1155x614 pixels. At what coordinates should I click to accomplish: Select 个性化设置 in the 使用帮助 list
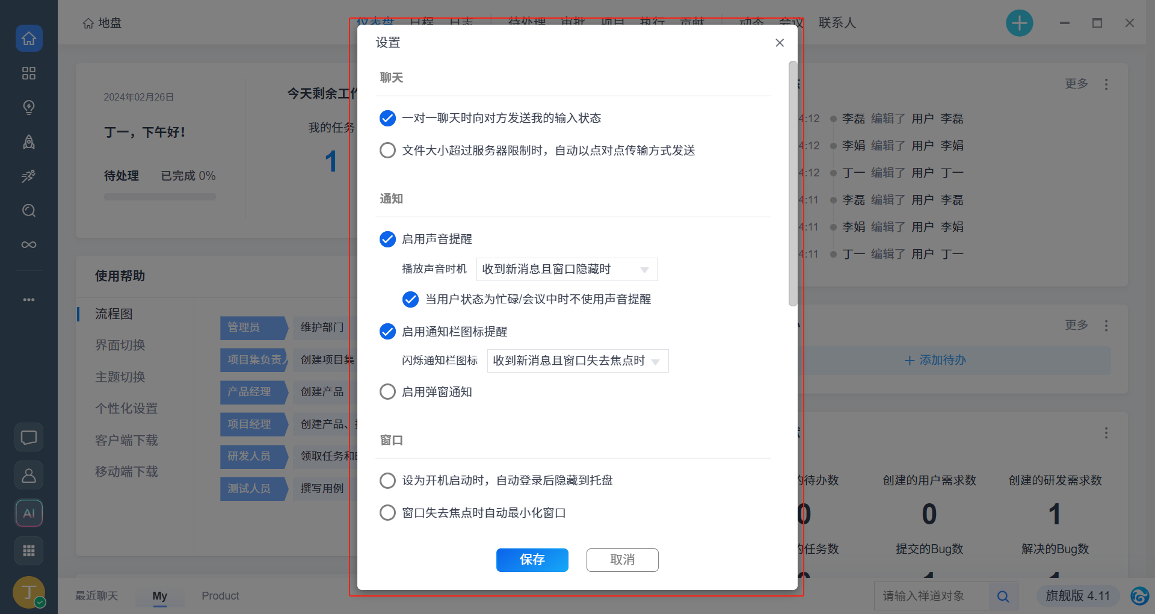(126, 408)
